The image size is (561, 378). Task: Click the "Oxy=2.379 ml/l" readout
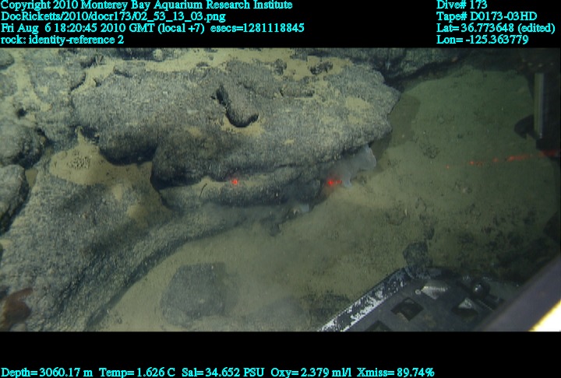click(311, 373)
